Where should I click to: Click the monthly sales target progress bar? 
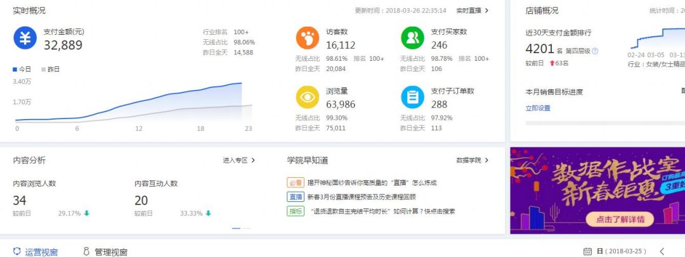coord(605,123)
